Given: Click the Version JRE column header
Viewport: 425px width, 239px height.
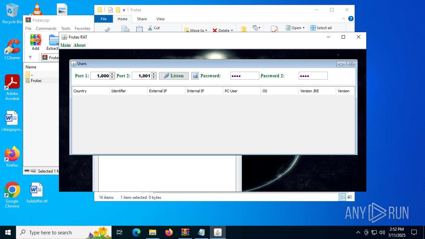Looking at the screenshot, I should click(x=317, y=91).
